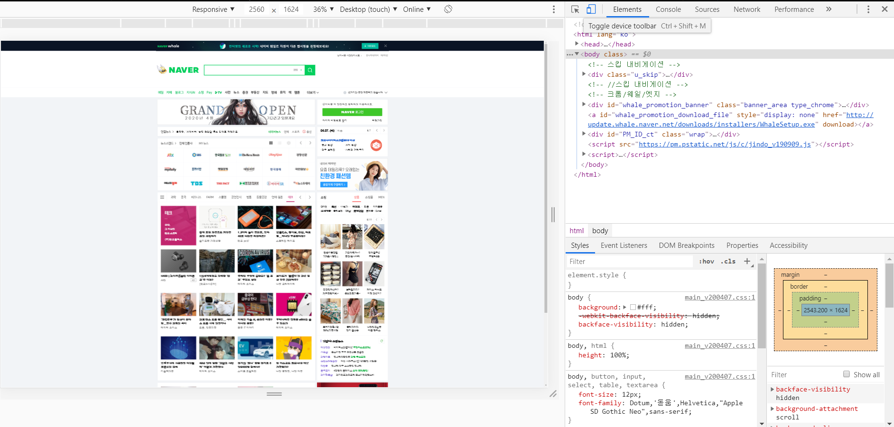The height and width of the screenshot is (427, 894).
Task: Expand the head element node
Action: click(x=577, y=44)
